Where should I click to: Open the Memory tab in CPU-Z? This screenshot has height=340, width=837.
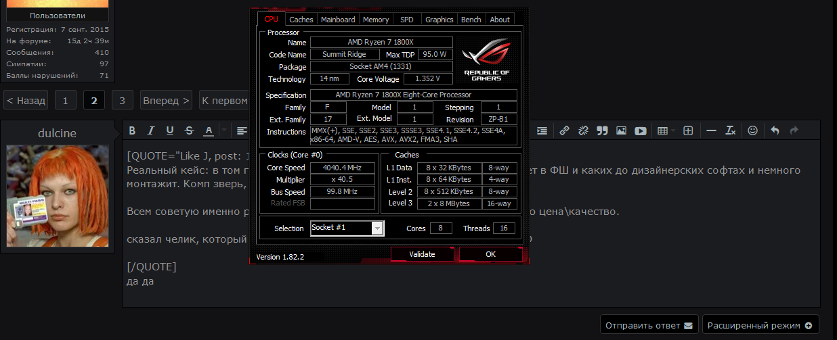tap(376, 20)
